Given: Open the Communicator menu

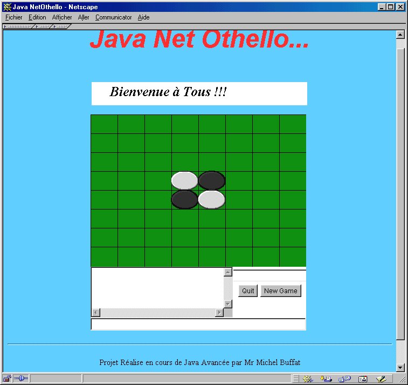Looking at the screenshot, I should point(113,17).
